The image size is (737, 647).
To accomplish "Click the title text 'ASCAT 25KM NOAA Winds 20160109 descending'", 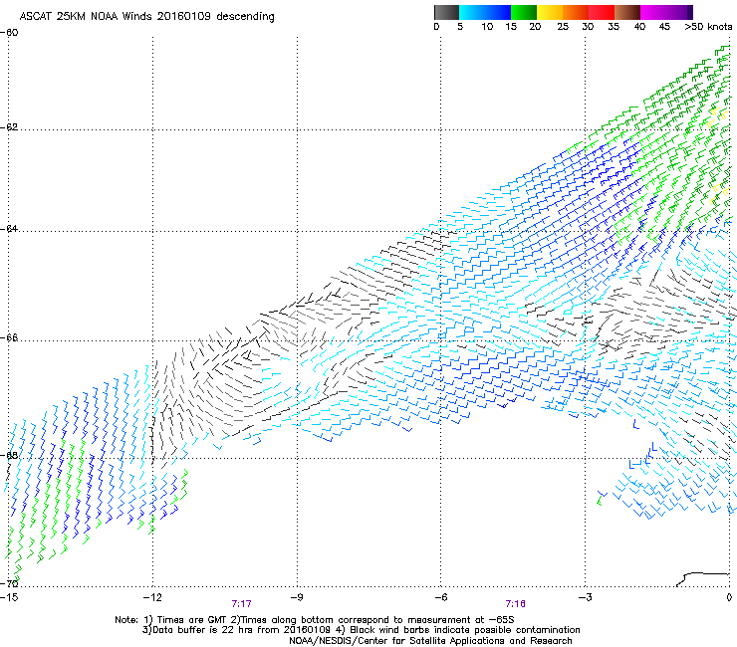I will tap(146, 16).
